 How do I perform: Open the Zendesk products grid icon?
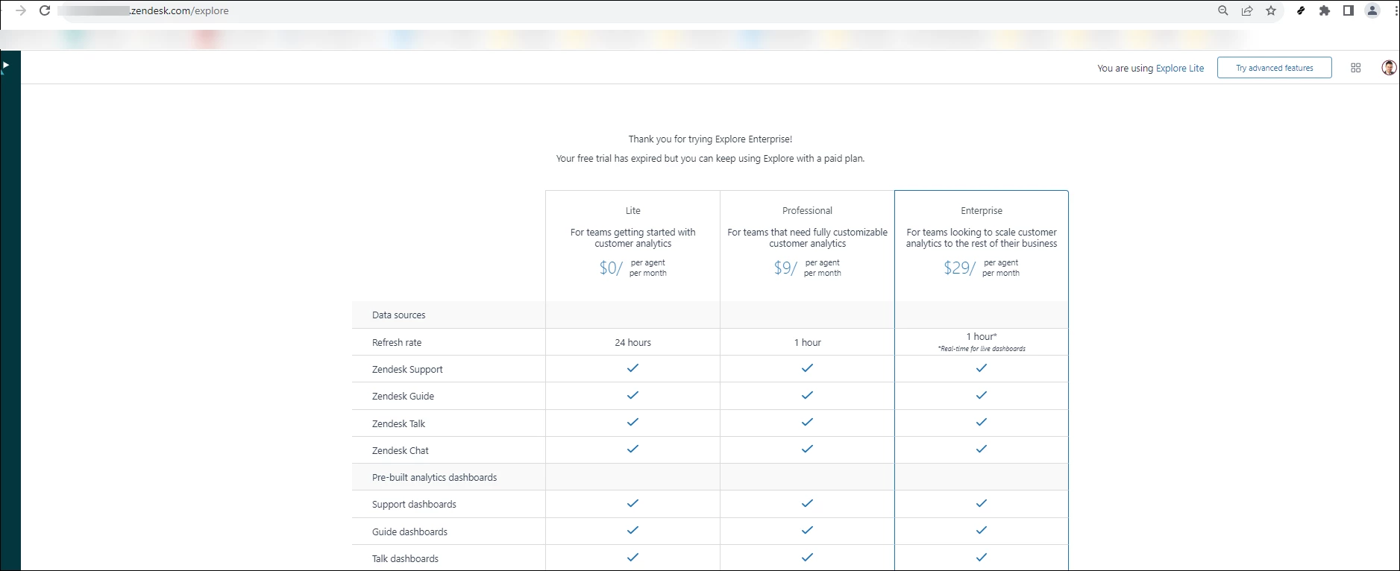(x=1355, y=68)
